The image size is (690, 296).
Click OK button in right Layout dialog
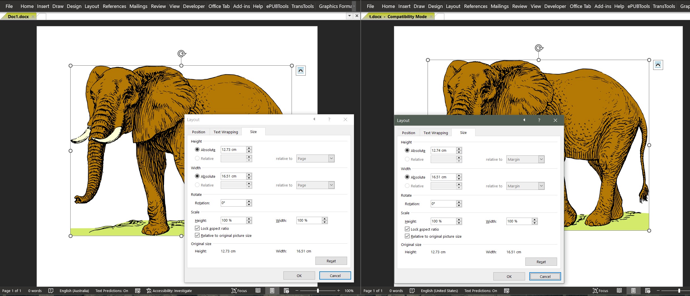[509, 276]
